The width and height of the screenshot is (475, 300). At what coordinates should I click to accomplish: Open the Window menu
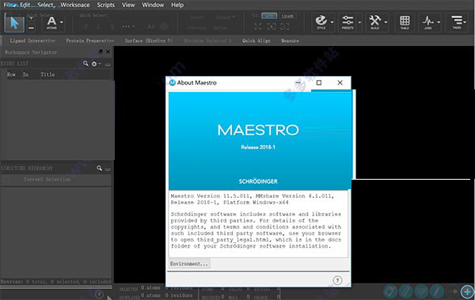pyautogui.click(x=153, y=5)
